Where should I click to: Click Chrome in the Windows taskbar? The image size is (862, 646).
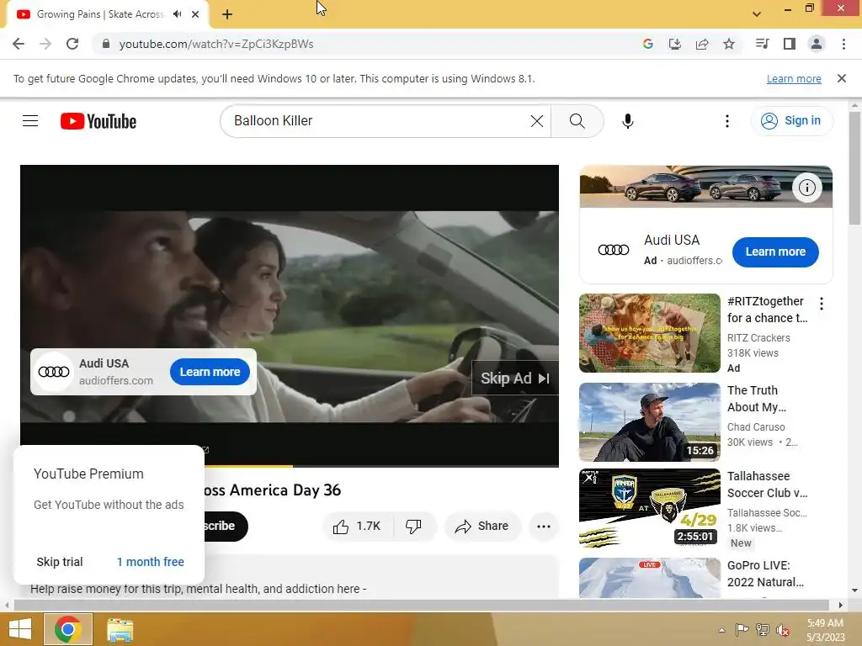pos(68,629)
